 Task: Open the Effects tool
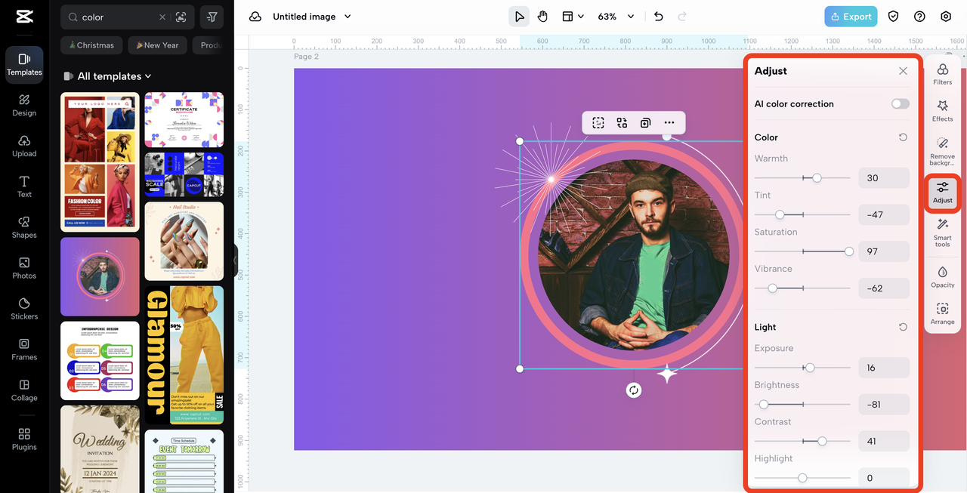(x=943, y=110)
